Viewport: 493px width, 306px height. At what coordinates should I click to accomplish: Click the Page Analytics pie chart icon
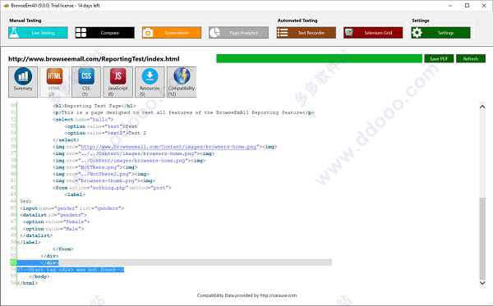click(x=214, y=33)
